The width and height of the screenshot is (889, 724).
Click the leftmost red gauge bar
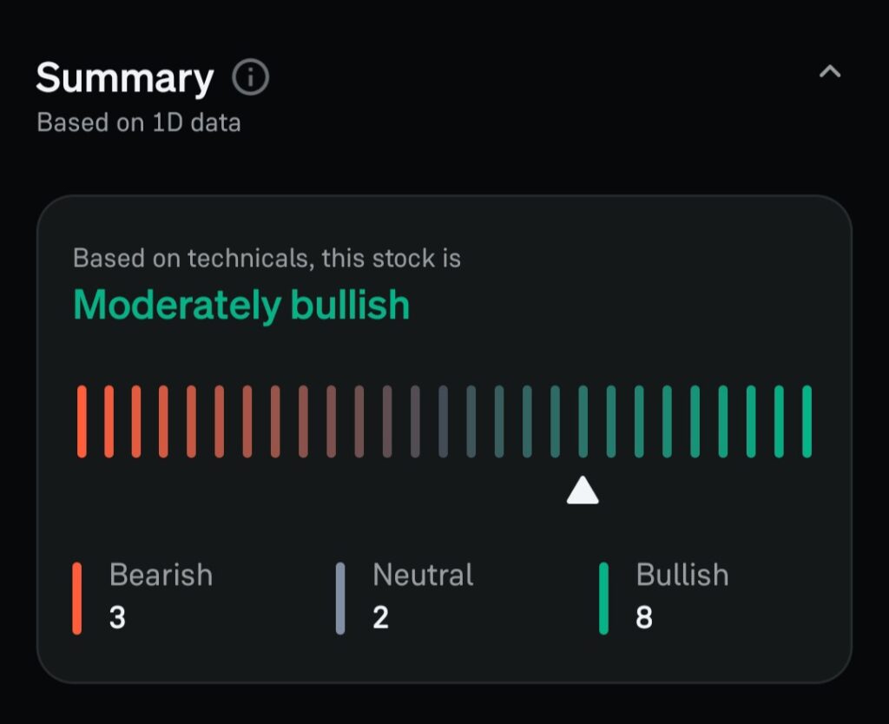(82, 421)
